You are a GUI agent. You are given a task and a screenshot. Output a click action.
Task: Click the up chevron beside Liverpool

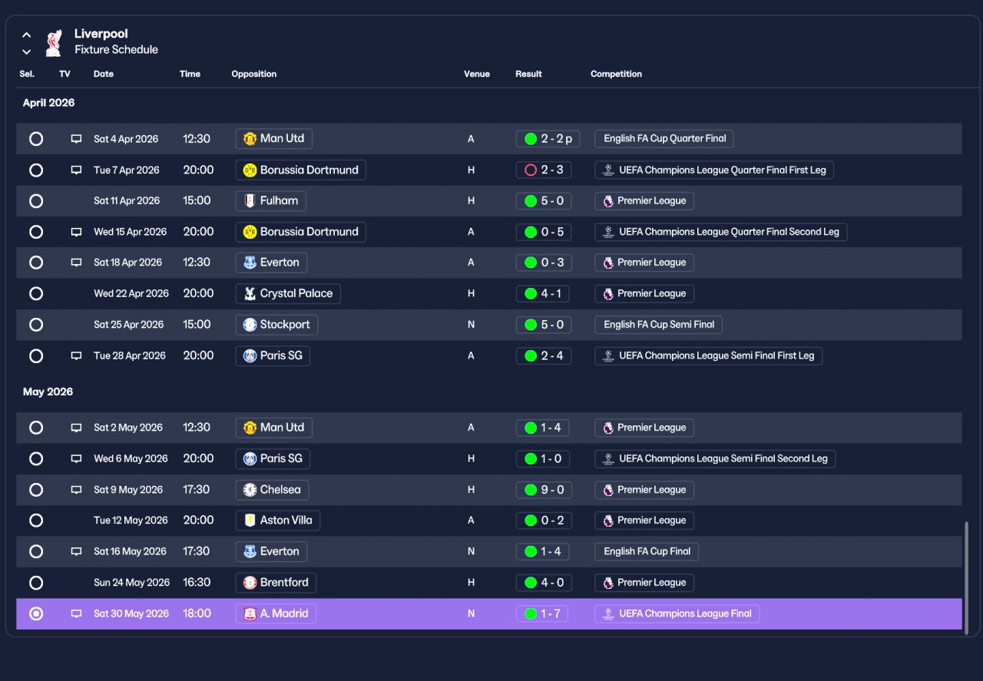(27, 35)
